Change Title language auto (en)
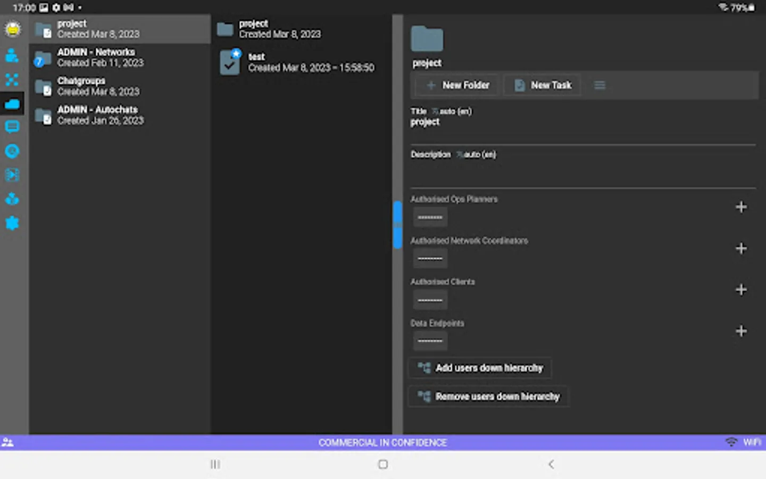The width and height of the screenshot is (766, 479). pos(452,111)
